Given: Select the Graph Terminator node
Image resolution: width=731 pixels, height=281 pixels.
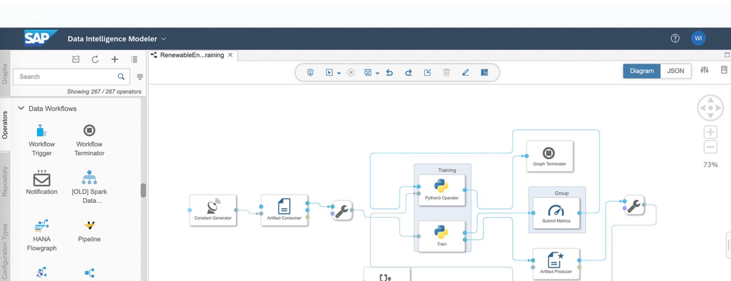Looking at the screenshot, I should pyautogui.click(x=550, y=156).
